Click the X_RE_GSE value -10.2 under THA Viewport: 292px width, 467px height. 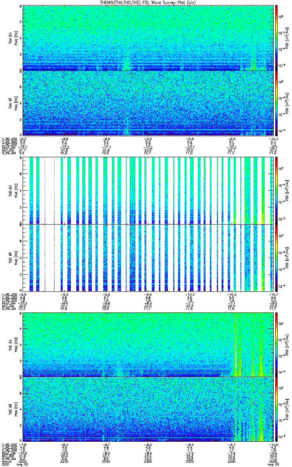click(273, 139)
